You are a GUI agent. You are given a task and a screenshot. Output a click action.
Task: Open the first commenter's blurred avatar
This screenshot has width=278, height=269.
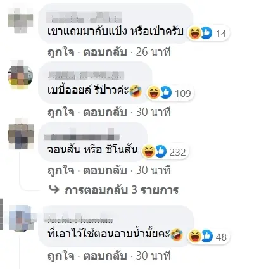[20, 20]
